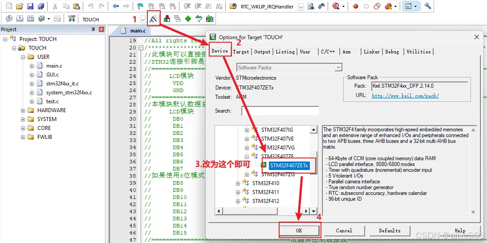487x243 pixels.
Task: Confirm the dialog with OK
Action: click(x=299, y=231)
